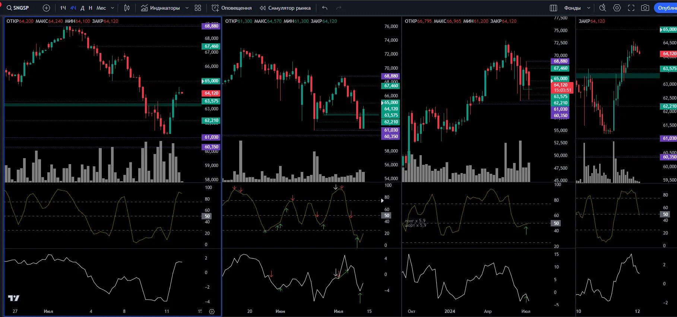
Task: Start the Симулятор рынка replay
Action: 285,8
